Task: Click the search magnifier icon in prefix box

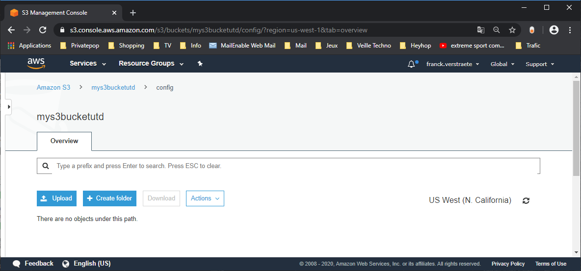Action: pos(46,166)
